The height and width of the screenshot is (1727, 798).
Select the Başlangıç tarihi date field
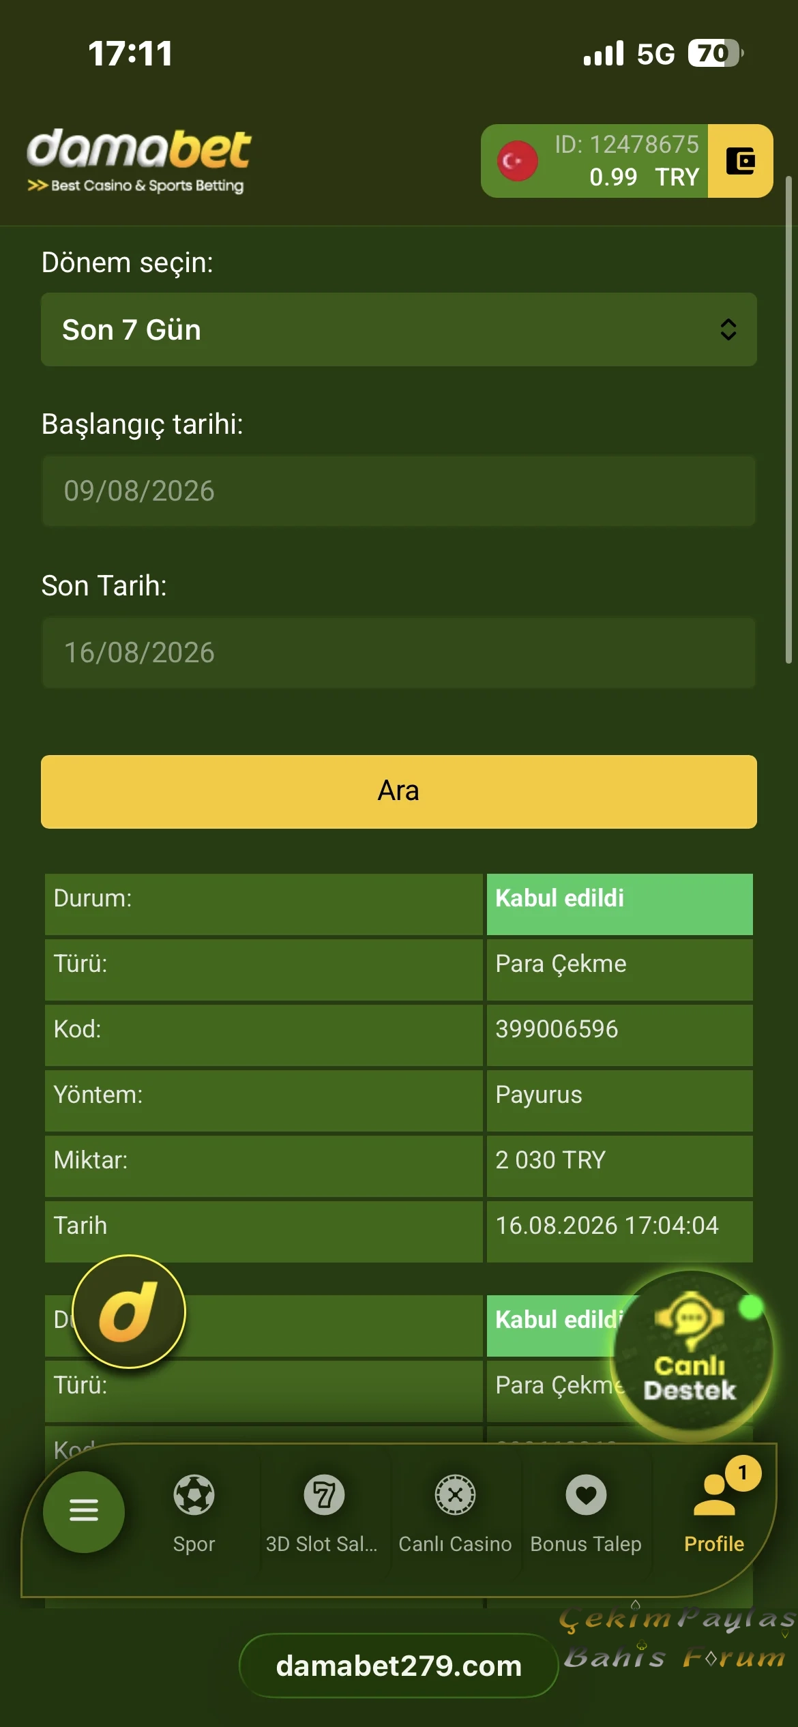[x=399, y=491]
